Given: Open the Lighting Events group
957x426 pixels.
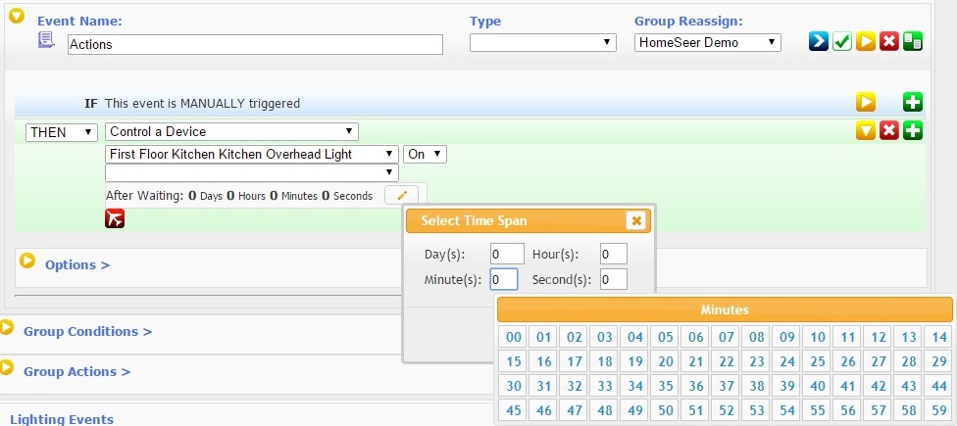Looking at the screenshot, I should (x=62, y=419).
